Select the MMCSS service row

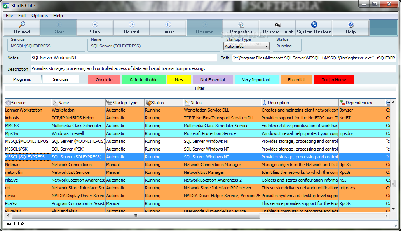point(197,126)
